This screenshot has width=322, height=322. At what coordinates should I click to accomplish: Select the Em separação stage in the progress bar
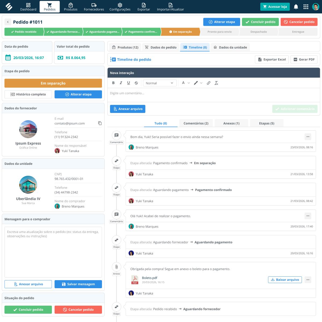pyautogui.click(x=180, y=32)
